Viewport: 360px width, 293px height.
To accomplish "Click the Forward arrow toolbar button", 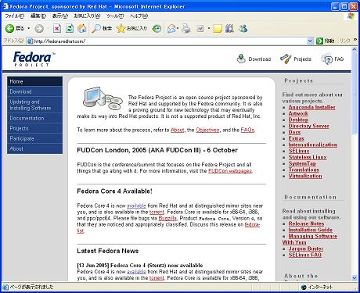I will pos(39,28).
